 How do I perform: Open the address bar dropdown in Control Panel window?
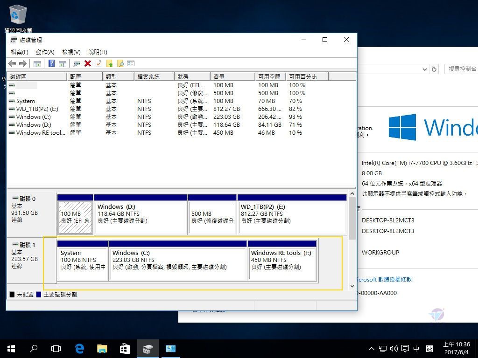tap(424, 69)
